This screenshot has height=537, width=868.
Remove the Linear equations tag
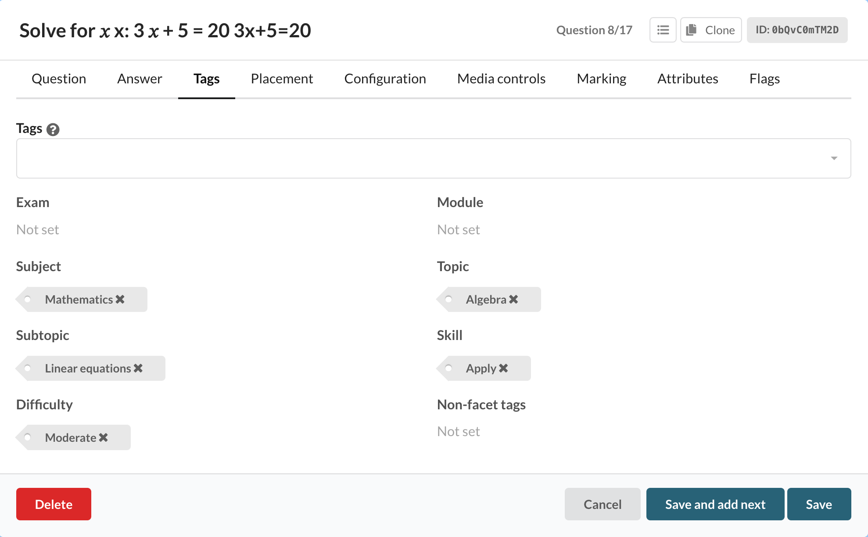pos(138,368)
